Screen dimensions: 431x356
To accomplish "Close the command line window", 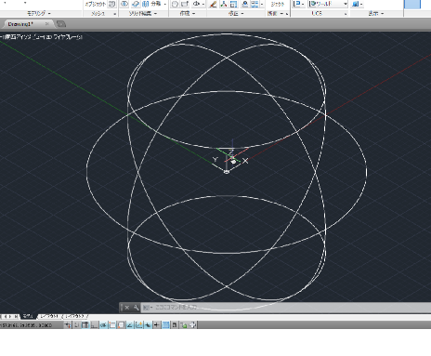I will tap(127, 308).
